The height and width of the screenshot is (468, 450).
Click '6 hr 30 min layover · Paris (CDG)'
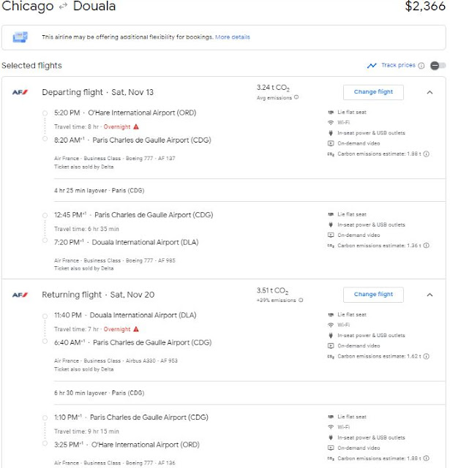[99, 393]
